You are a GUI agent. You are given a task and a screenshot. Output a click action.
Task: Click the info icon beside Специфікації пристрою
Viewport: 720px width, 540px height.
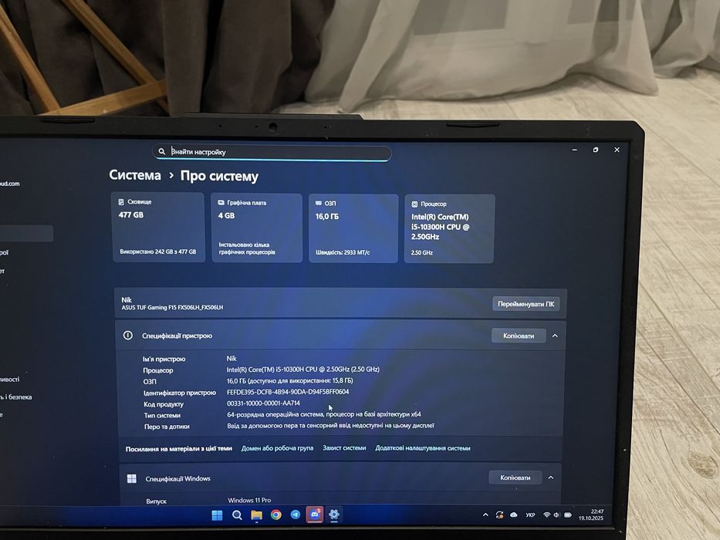(128, 336)
